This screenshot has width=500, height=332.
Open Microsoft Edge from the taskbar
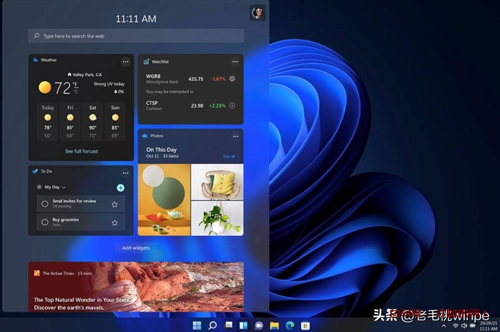290,325
